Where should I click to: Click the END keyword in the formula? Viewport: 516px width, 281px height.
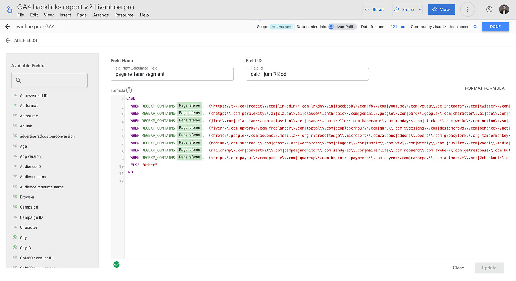[x=129, y=172]
